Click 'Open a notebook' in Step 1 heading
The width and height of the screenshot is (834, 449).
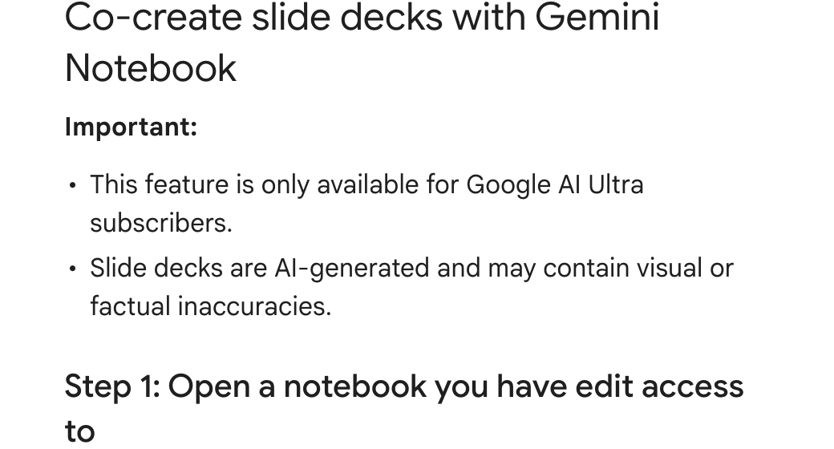click(x=298, y=386)
